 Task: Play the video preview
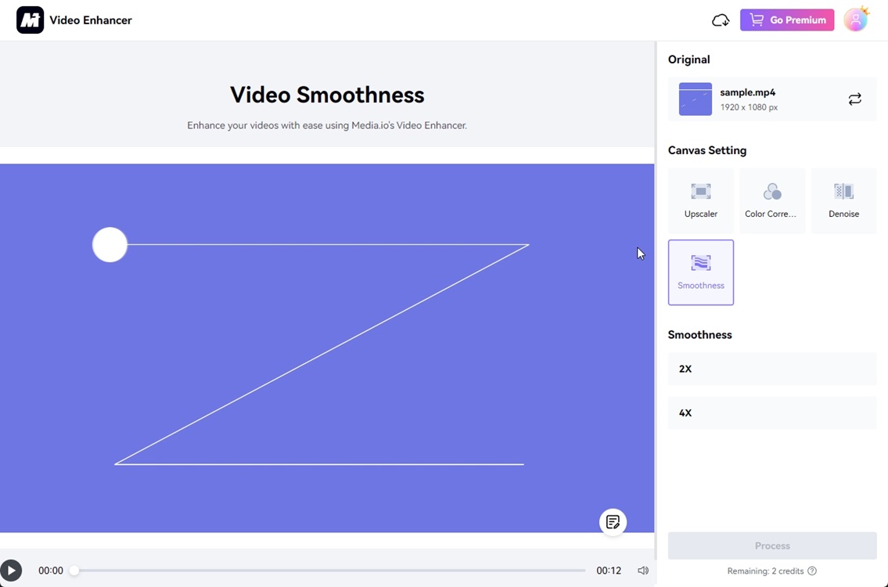11,571
